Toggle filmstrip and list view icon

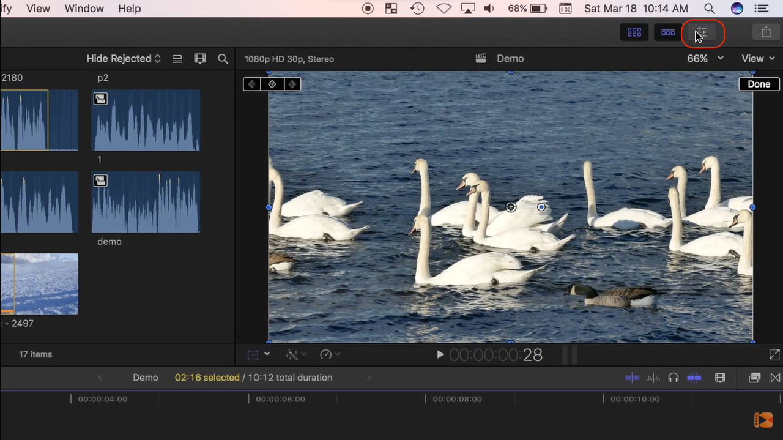[177, 59]
